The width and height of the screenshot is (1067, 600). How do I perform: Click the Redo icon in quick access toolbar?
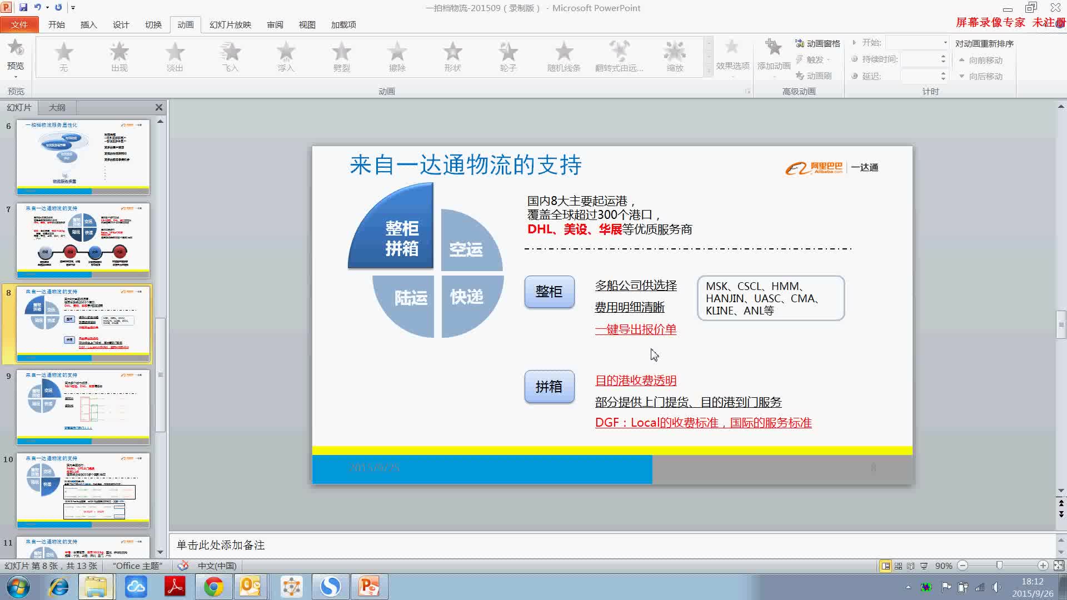[x=58, y=8]
